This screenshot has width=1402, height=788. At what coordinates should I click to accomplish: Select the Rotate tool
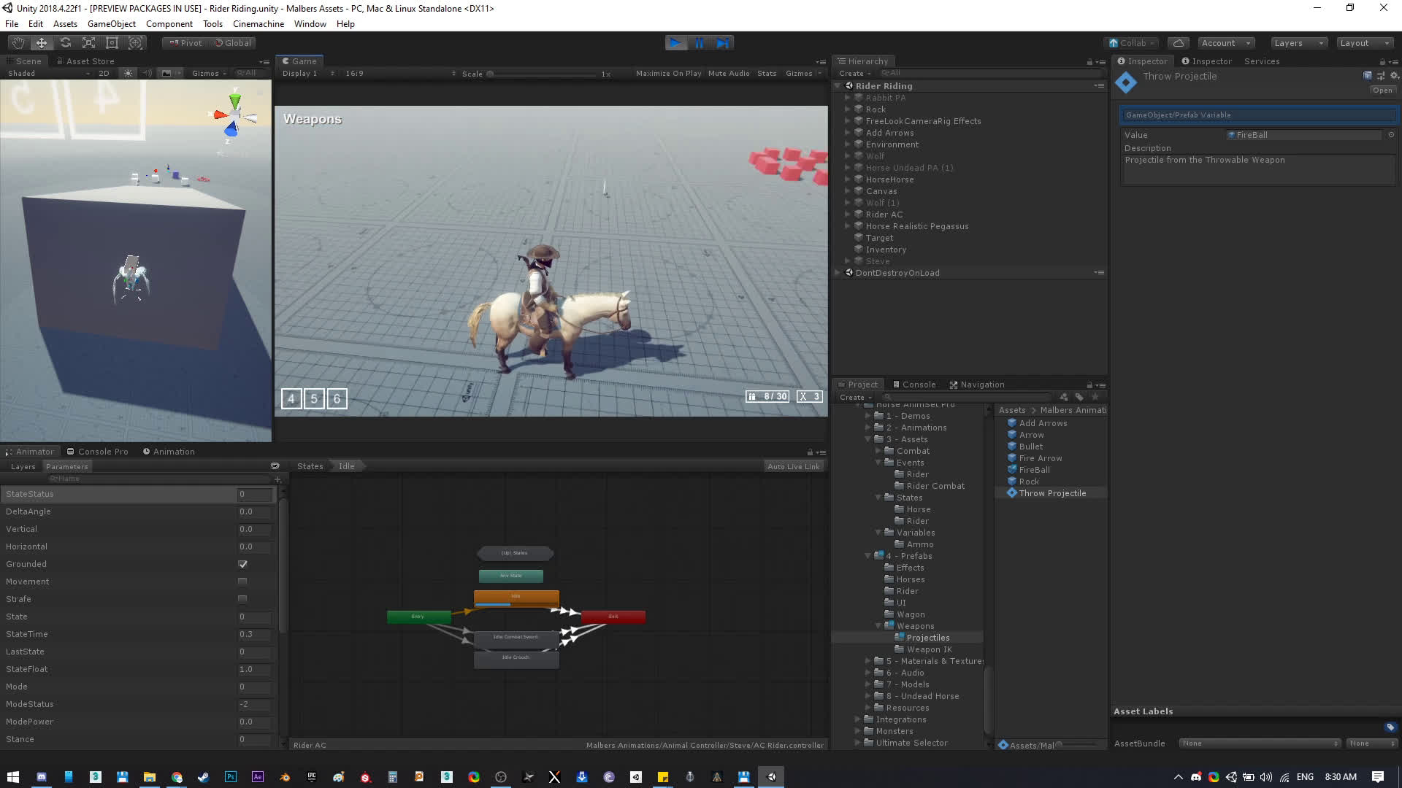pyautogui.click(x=66, y=43)
